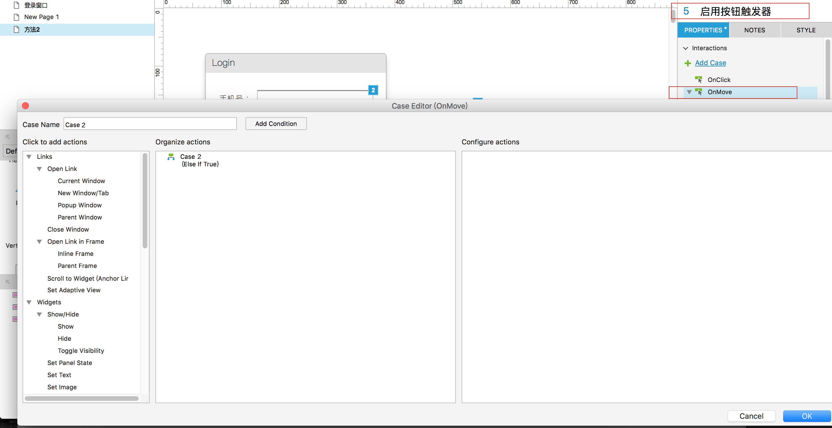
Task: Click the page icon next to 登录窗口
Action: 16,5
